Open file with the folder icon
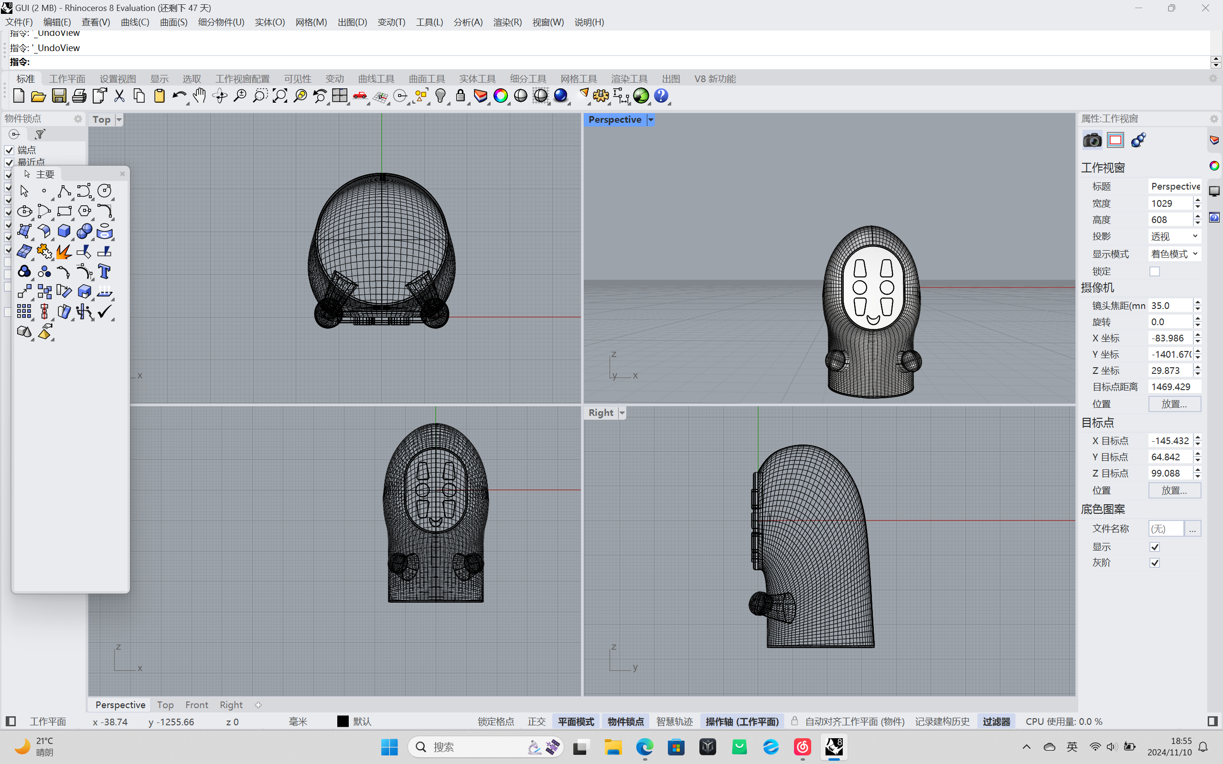The image size is (1223, 764). tap(38, 95)
